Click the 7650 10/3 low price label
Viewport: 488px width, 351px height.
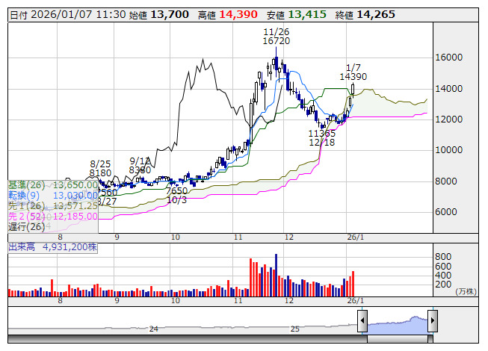(x=177, y=195)
